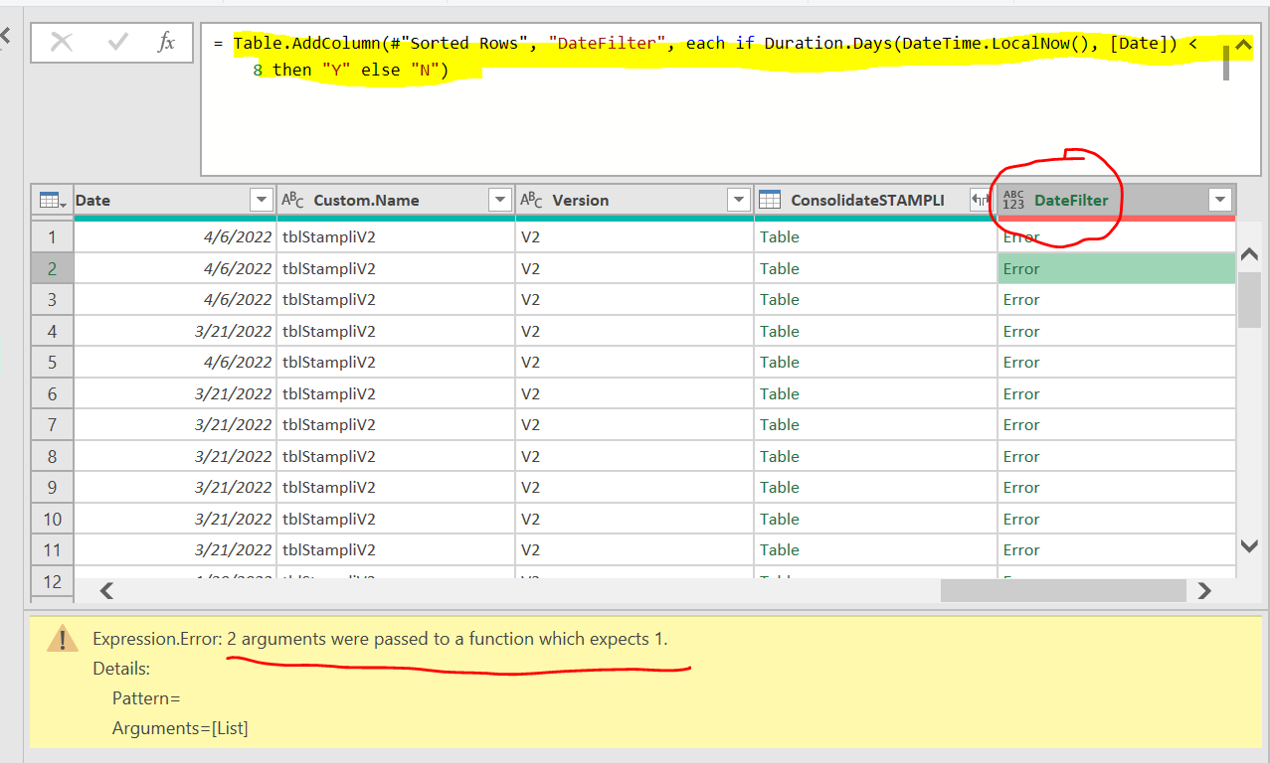Cancel the formula edit with the X icon
Viewport: 1270px width, 763px height.
[x=62, y=42]
